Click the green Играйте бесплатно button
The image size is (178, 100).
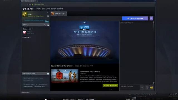pos(110,85)
